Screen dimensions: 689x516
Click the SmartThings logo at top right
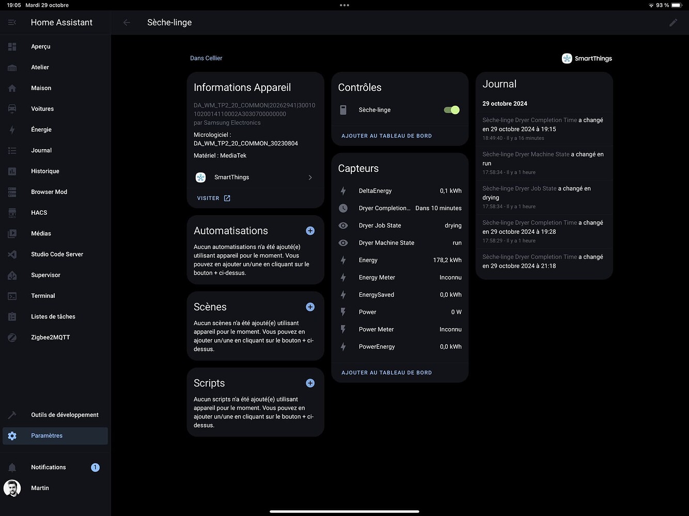(567, 58)
